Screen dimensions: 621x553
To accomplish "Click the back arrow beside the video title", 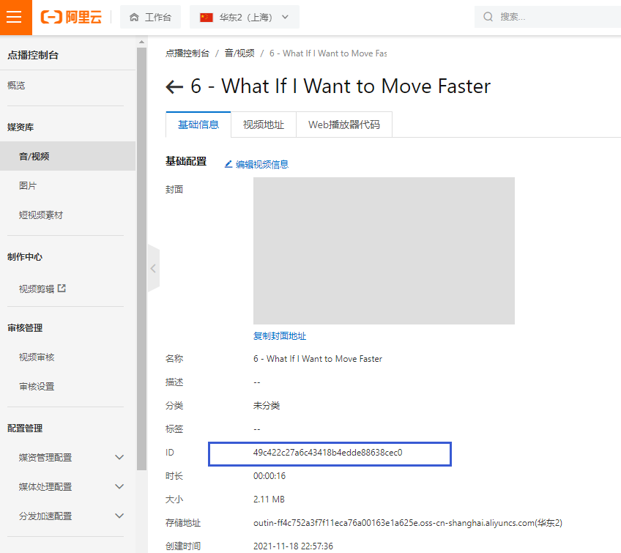I will click(x=174, y=86).
